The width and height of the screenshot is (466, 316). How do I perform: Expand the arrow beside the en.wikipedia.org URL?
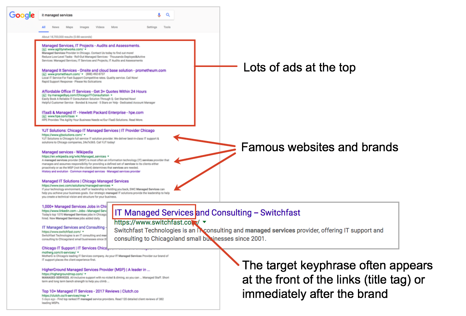click(108, 156)
